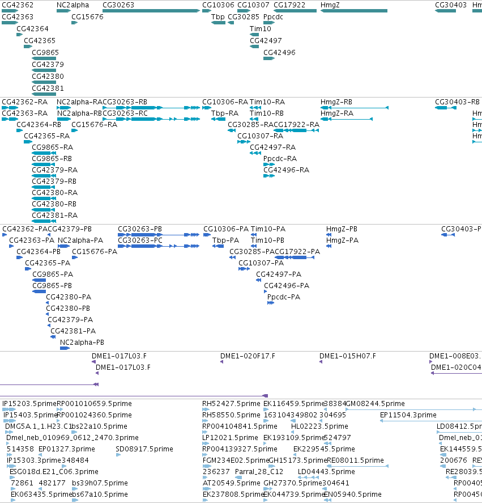Click EST RH52427.5prime label
Viewport: 482px width, 503px height.
(231, 404)
